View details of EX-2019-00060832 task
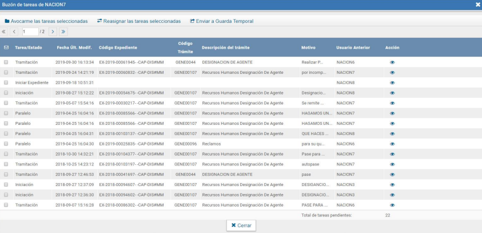Image resolution: width=482 pixels, height=233 pixels. pos(392,73)
